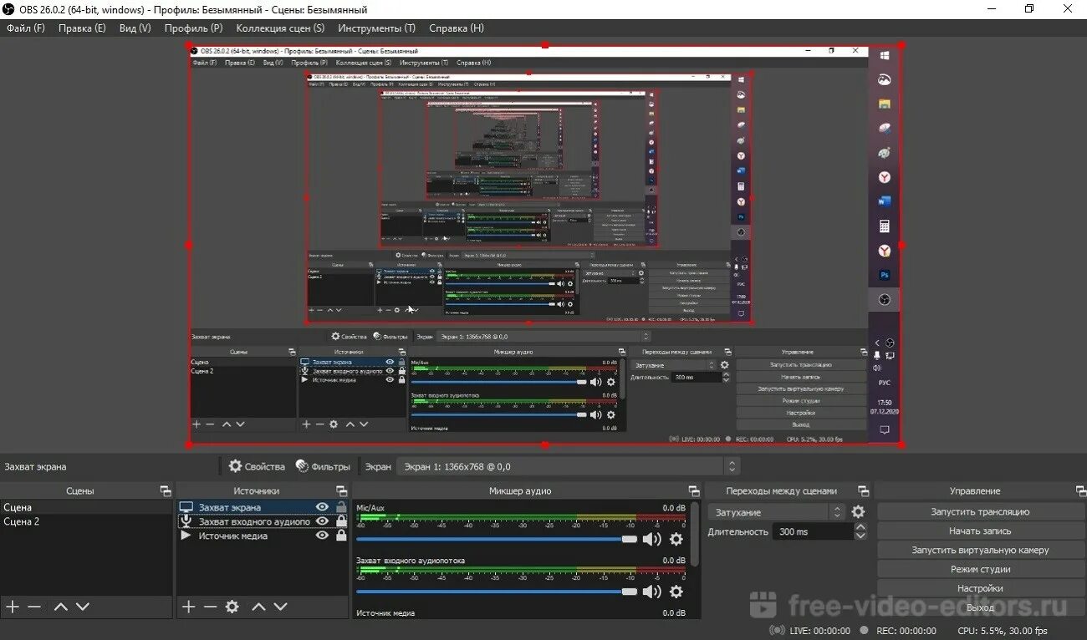Move the selected source down in the list
Screen dimensions: 1087x640
(x=280, y=607)
